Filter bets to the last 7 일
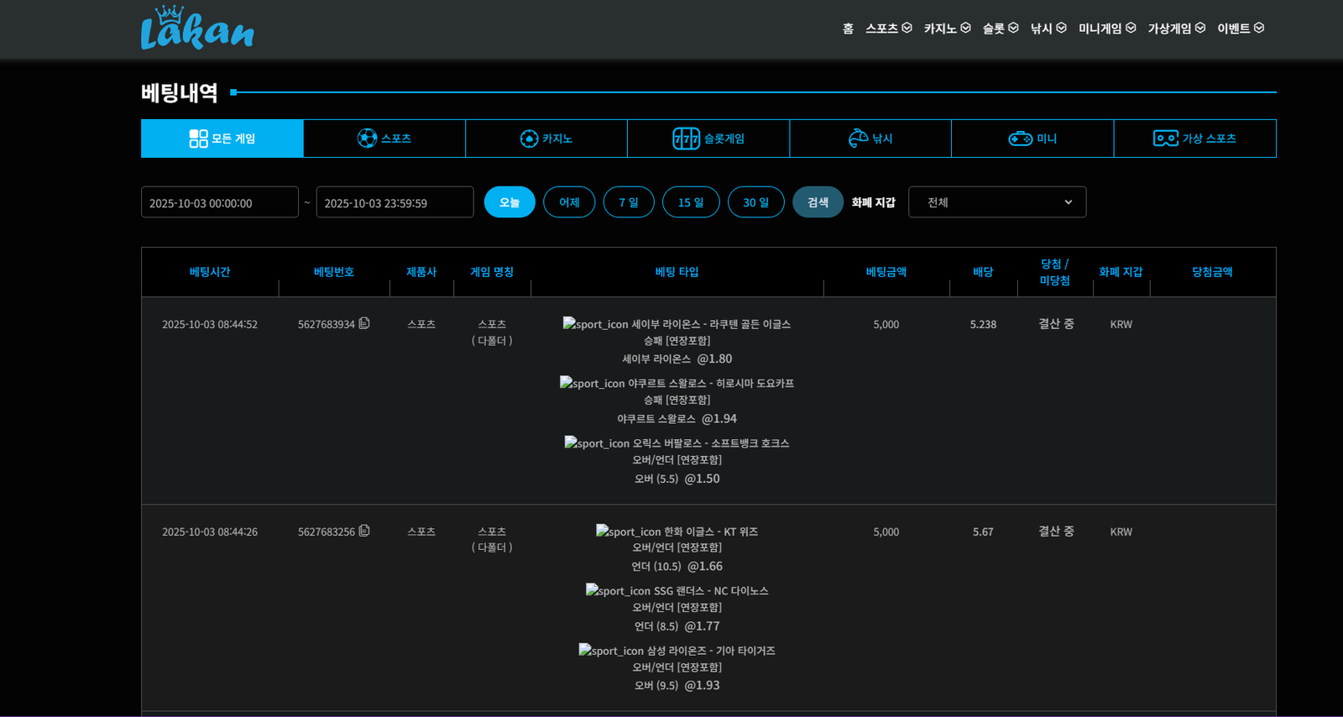The image size is (1343, 717). 629,202
